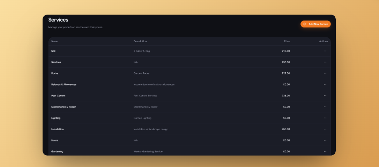Viewport: 379px width, 167px height.
Task: Select the Soil service name
Action: point(53,51)
